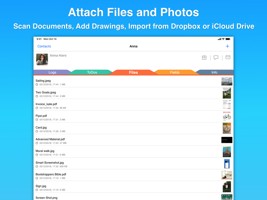Click the 609 KB size text

pyautogui.click(x=64, y=166)
